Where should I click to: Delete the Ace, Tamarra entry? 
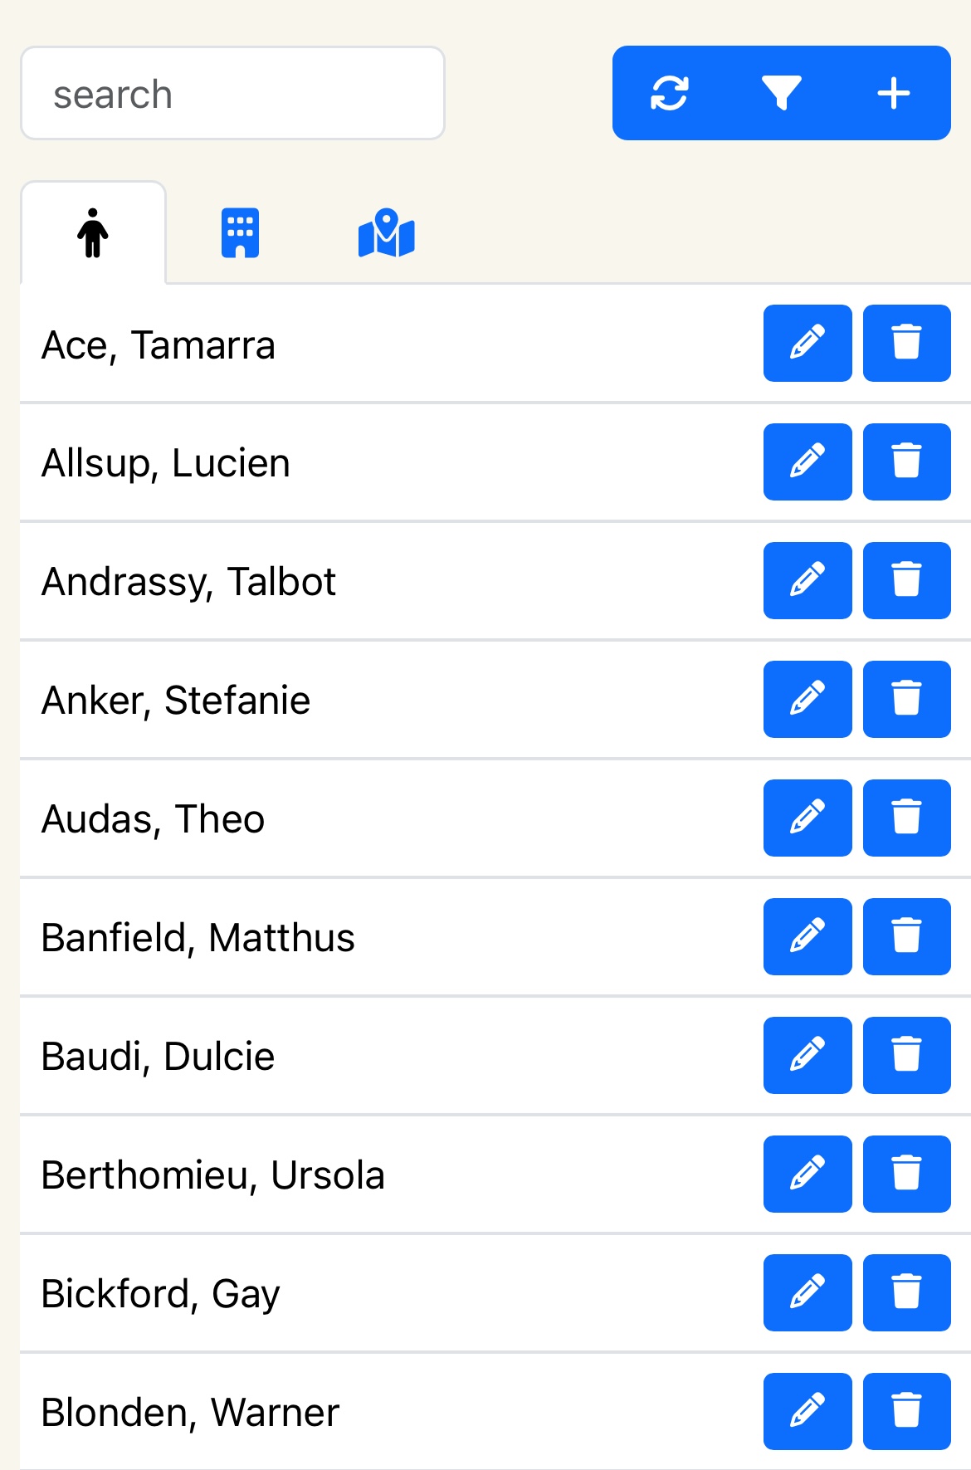click(906, 343)
